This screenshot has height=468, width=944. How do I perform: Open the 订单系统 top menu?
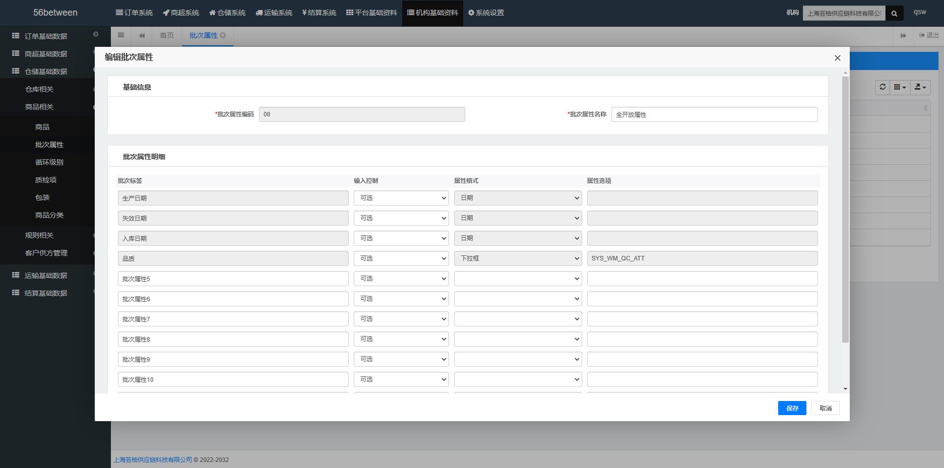134,13
